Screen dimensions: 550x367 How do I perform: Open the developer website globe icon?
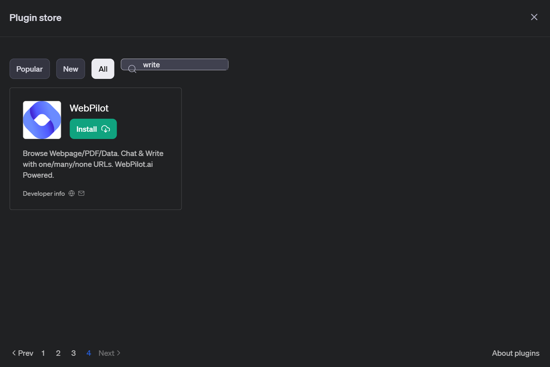(x=72, y=193)
